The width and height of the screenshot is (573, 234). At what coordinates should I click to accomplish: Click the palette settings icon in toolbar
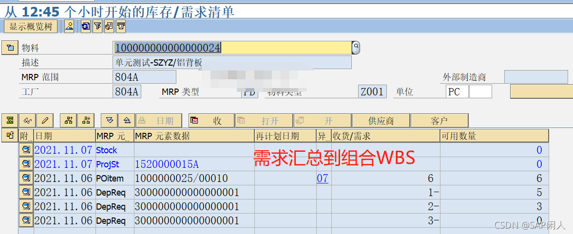[x=109, y=27]
